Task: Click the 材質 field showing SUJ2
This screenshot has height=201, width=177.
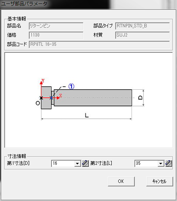Action: (x=142, y=35)
